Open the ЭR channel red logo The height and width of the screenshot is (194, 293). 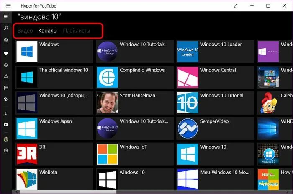pos(27,154)
